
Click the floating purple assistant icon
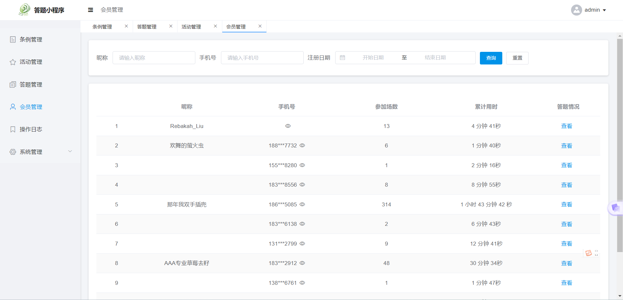615,208
